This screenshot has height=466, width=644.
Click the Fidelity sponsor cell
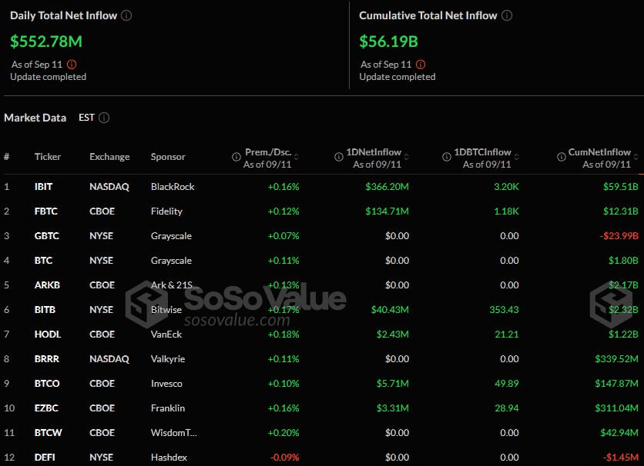click(x=166, y=211)
